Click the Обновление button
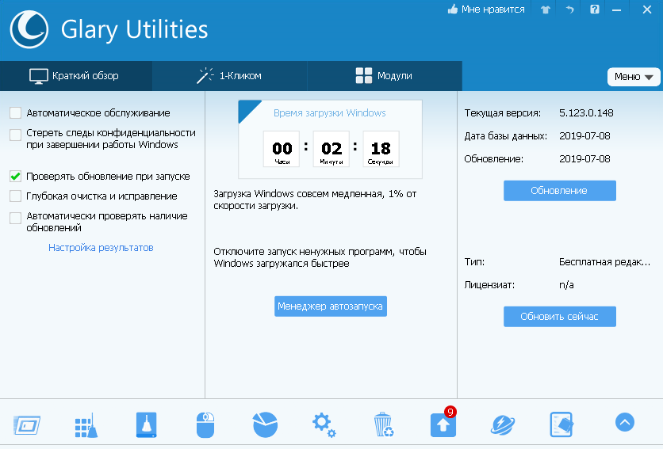This screenshot has width=663, height=449. [x=560, y=191]
